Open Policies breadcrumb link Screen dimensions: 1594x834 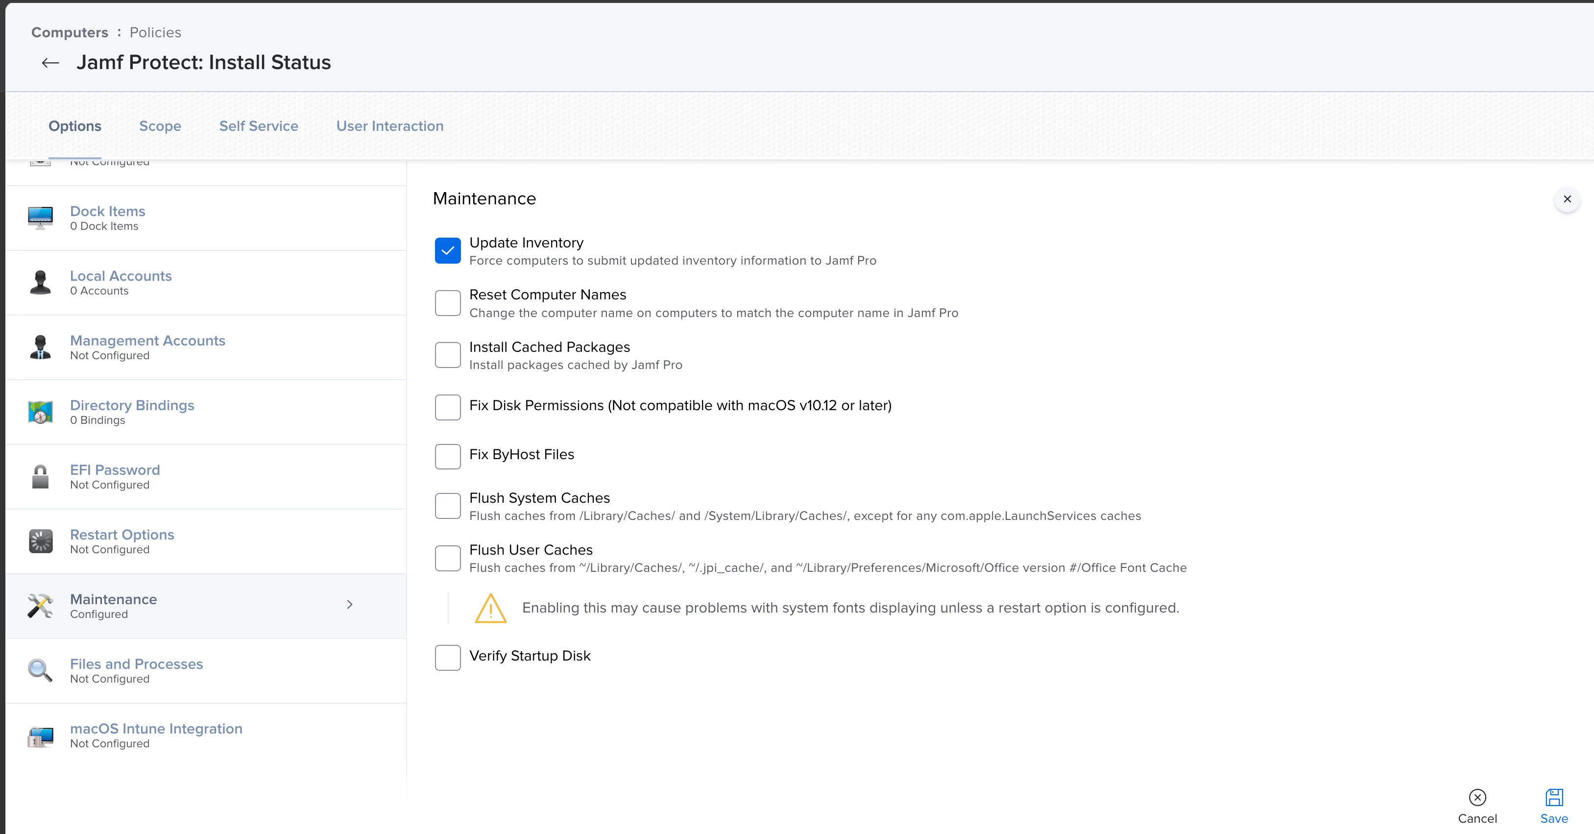(155, 32)
